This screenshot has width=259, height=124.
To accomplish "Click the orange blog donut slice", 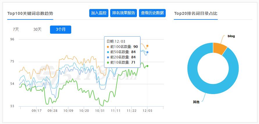I will (x=219, y=48).
